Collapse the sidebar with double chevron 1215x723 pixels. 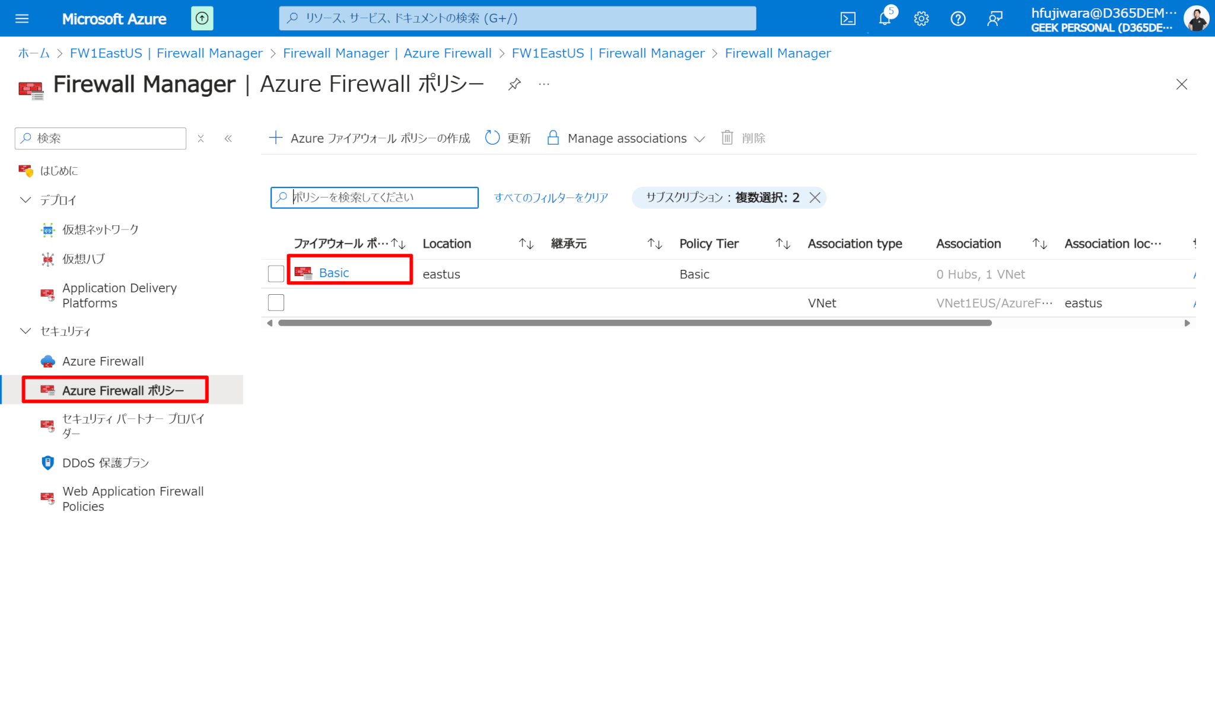click(x=228, y=138)
